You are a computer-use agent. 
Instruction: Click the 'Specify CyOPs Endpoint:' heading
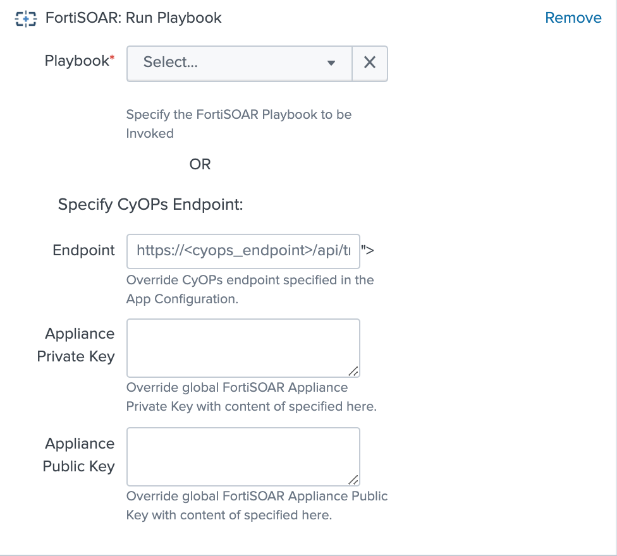coord(150,205)
